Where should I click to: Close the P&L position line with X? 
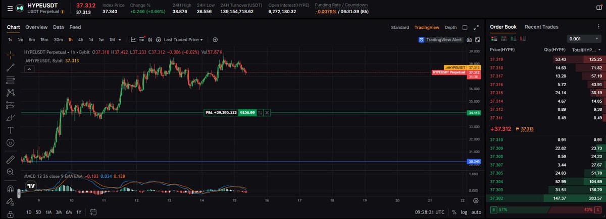point(267,113)
